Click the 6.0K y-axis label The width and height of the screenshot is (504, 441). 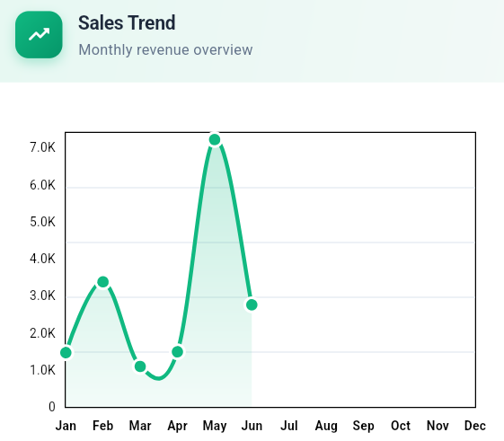tap(42, 185)
